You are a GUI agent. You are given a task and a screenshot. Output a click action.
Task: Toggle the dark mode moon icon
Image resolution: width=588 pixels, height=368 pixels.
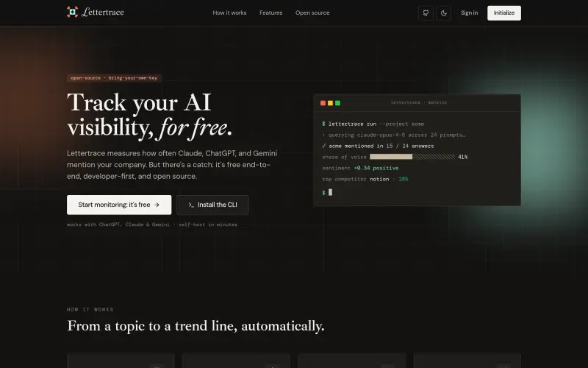pos(444,13)
